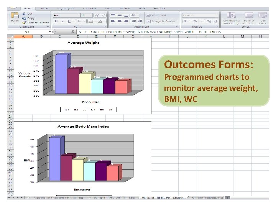Image resolution: width=276 pixels, height=207 pixels.
Task: Click the Cut scissors icon
Action: click(x=24, y=13)
